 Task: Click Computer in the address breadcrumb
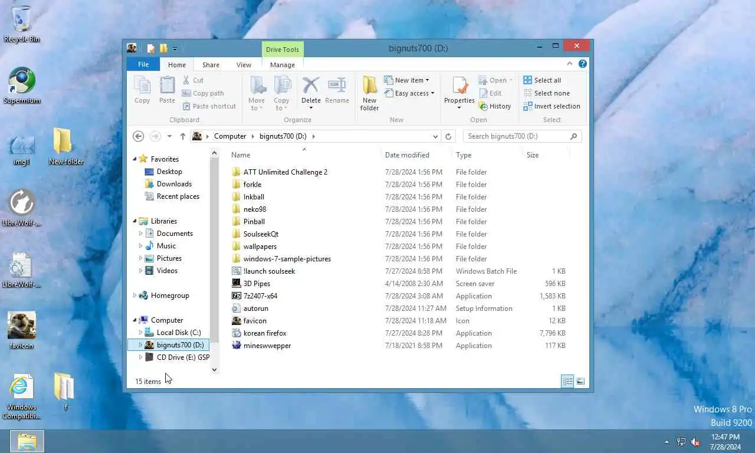coord(230,136)
